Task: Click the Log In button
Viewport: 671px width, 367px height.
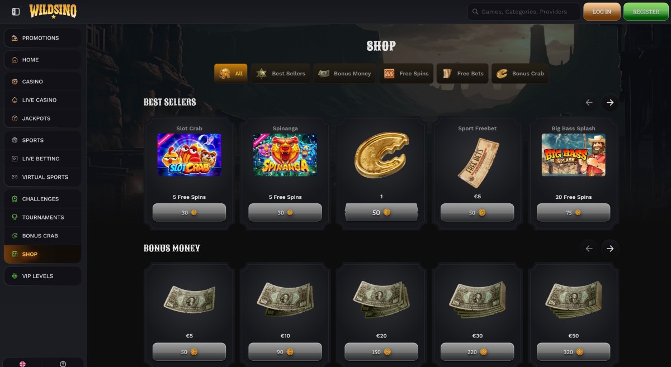Action: pyautogui.click(x=602, y=12)
